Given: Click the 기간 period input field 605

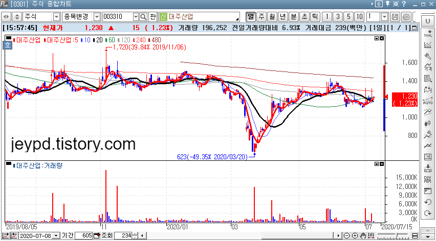Looking at the screenshot, I should pyautogui.click(x=84, y=236).
